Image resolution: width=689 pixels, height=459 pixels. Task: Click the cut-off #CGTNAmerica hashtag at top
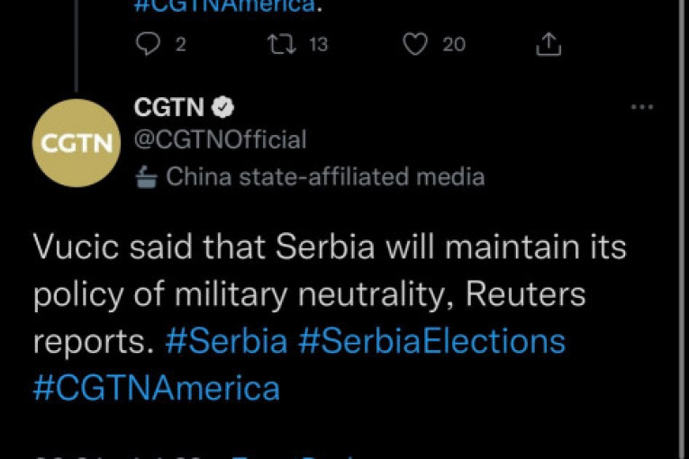tap(225, 5)
